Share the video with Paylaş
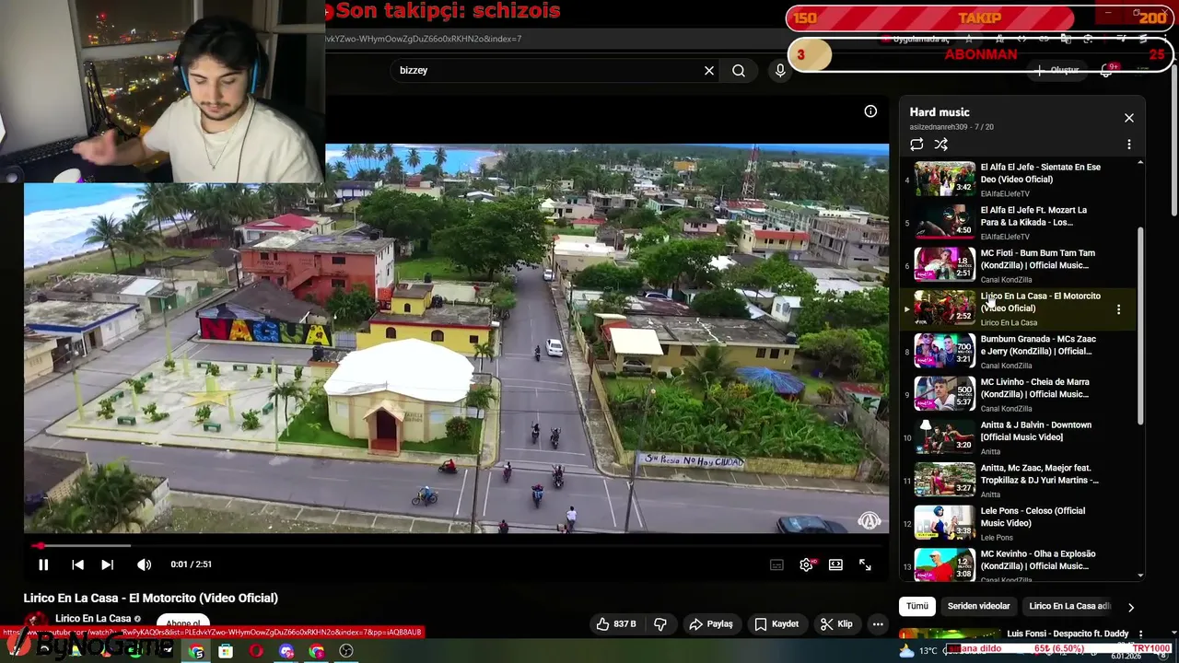Screen dimensions: 1179x663 [x=711, y=624]
